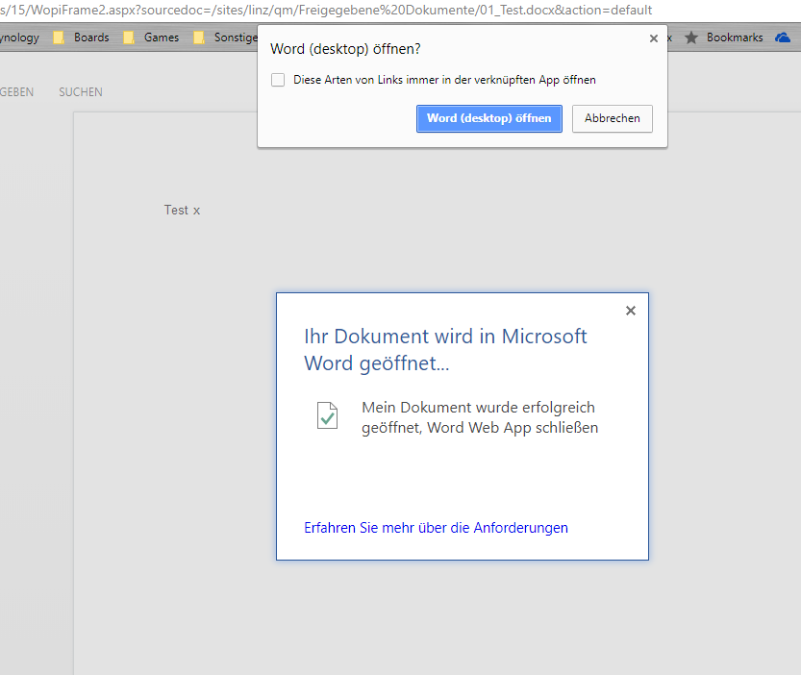Open 'Erfahren Sie mehr über die Anforderungen' link
This screenshot has height=675, width=801.
pyautogui.click(x=436, y=528)
